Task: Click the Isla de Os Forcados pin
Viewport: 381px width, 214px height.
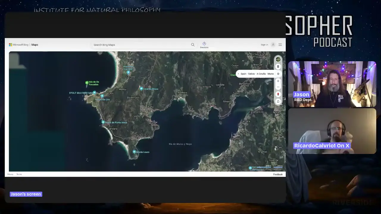Action: point(87,83)
